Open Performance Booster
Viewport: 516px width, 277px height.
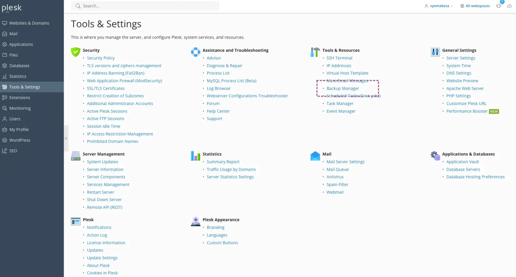pos(467,111)
